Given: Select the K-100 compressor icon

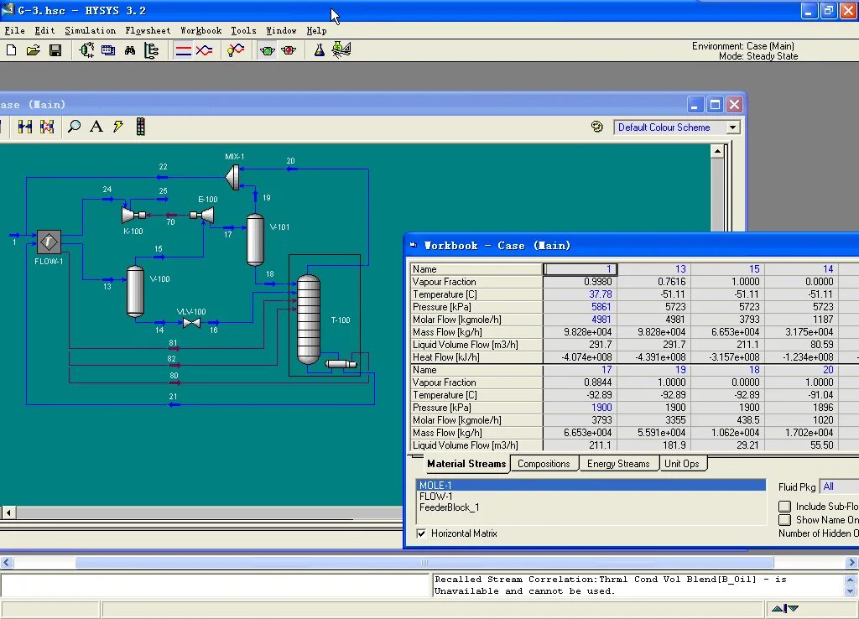Looking at the screenshot, I should point(133,216).
